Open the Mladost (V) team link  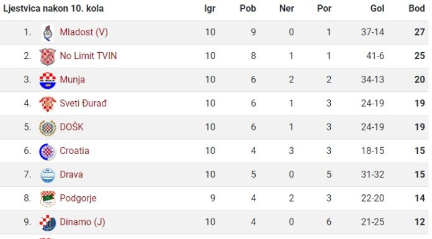click(x=84, y=32)
